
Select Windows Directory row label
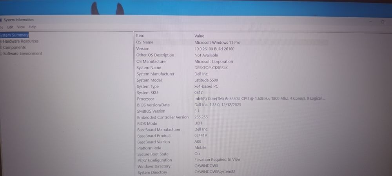[x=154, y=166]
